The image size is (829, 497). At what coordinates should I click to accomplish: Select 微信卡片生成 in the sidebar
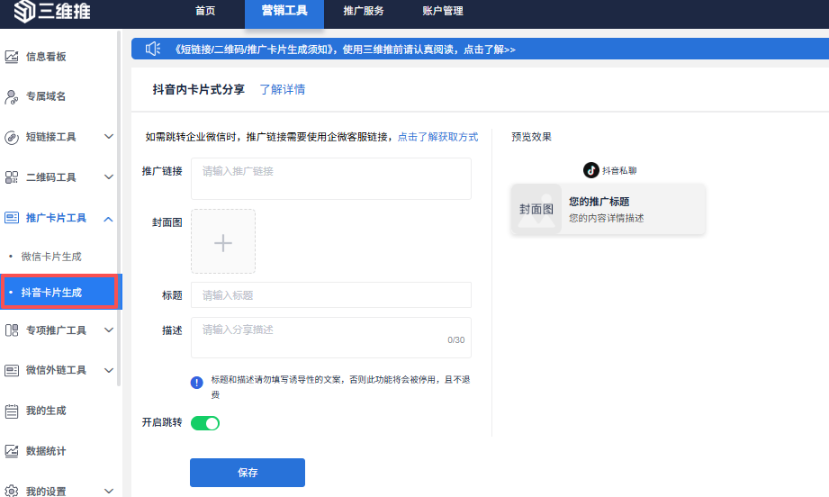pyautogui.click(x=51, y=258)
